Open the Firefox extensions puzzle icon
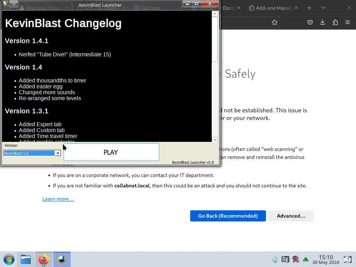 tap(335, 22)
